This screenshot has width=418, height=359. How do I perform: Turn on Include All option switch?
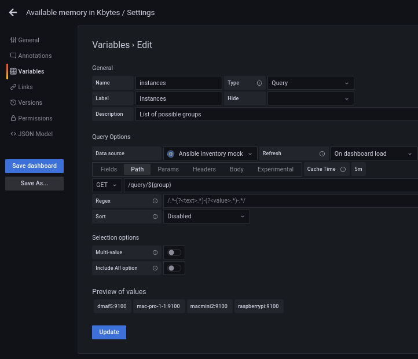[x=174, y=268]
